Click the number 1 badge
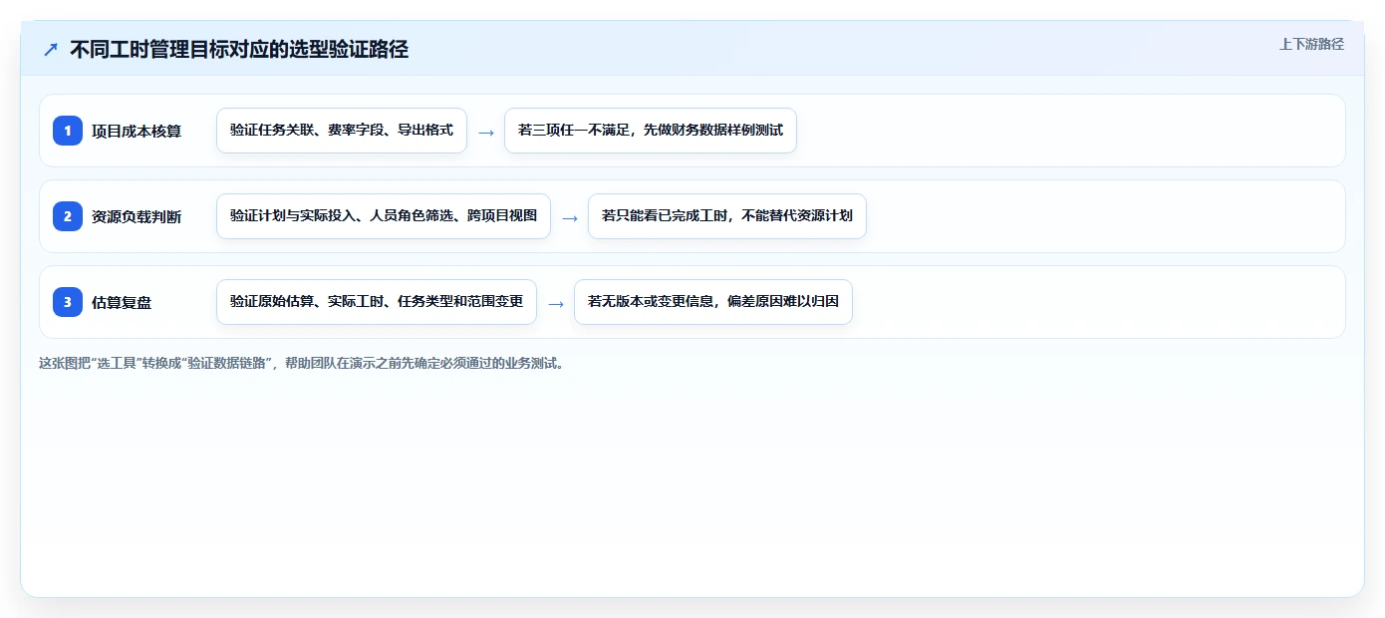This screenshot has height=618, width=1385. pyautogui.click(x=68, y=131)
